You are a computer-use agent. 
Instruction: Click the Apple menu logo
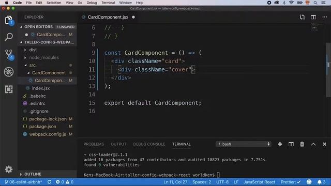click(7, 3)
